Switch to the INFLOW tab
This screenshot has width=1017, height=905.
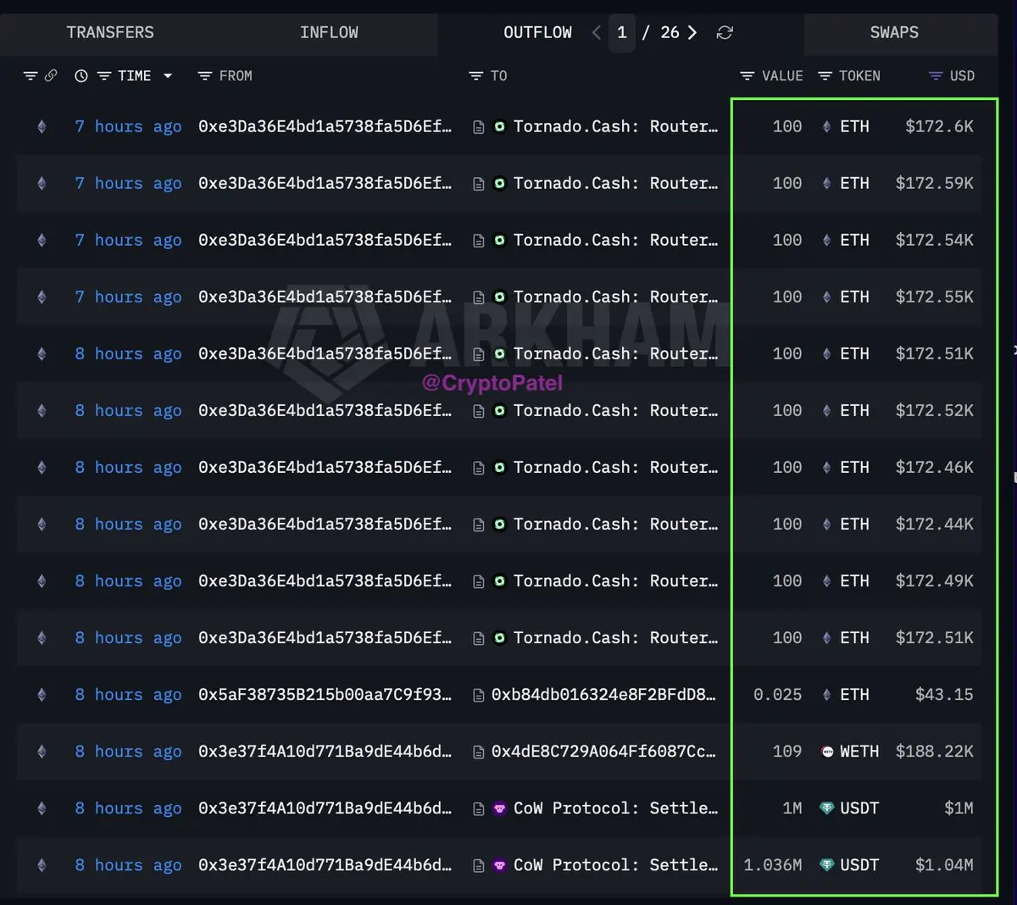329,32
